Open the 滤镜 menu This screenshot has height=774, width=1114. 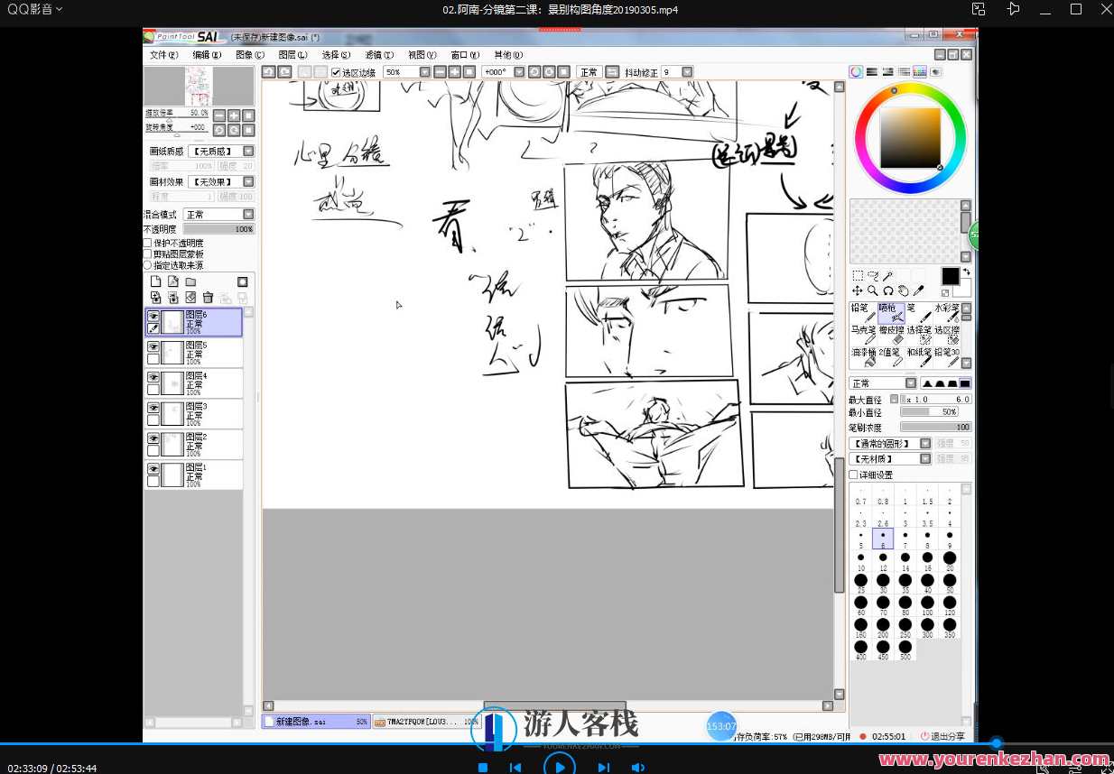pos(376,55)
